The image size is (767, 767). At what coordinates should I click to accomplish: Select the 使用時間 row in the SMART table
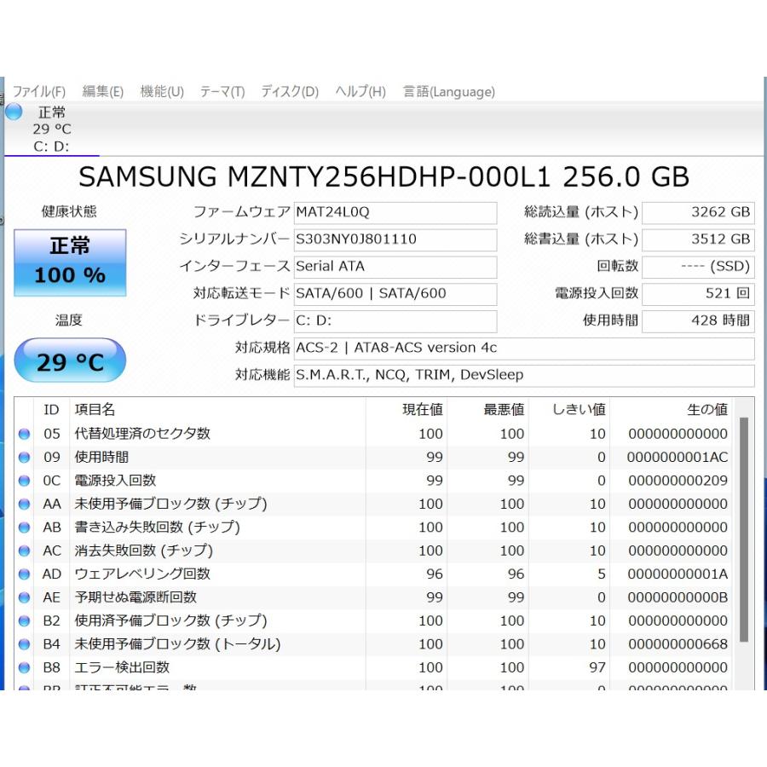[x=373, y=458]
